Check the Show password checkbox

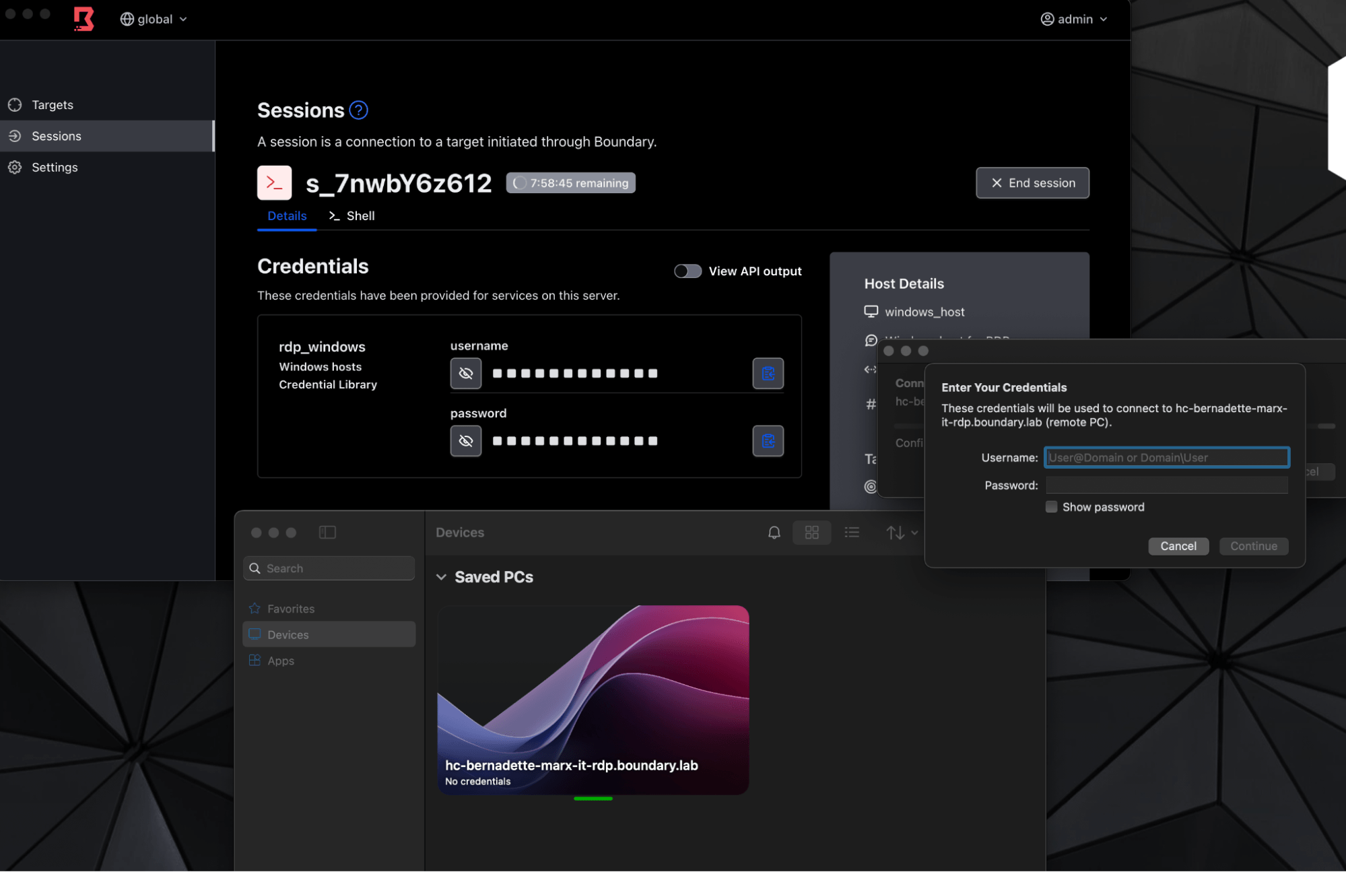pyautogui.click(x=1051, y=507)
